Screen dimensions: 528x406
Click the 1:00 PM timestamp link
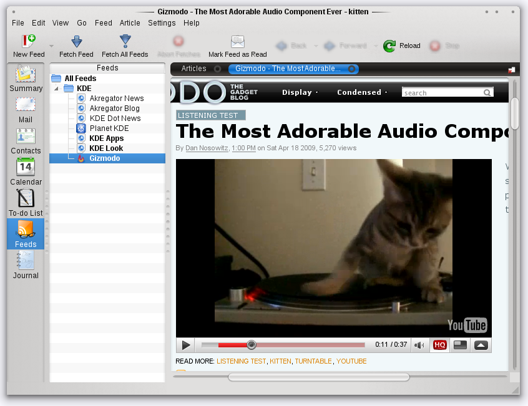click(243, 148)
